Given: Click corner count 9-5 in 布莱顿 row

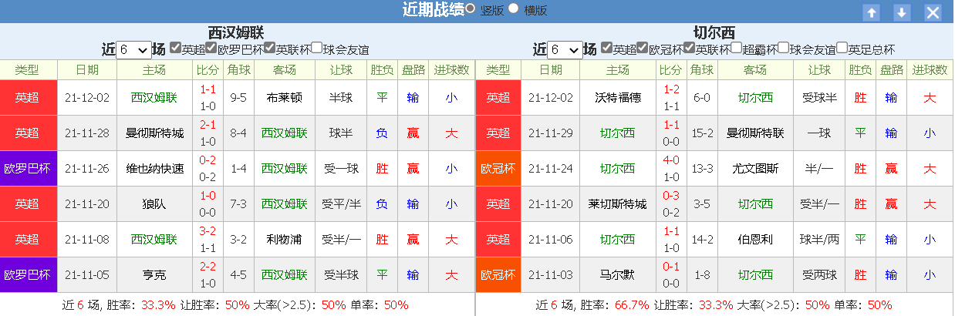Looking at the screenshot, I should coord(238,98).
